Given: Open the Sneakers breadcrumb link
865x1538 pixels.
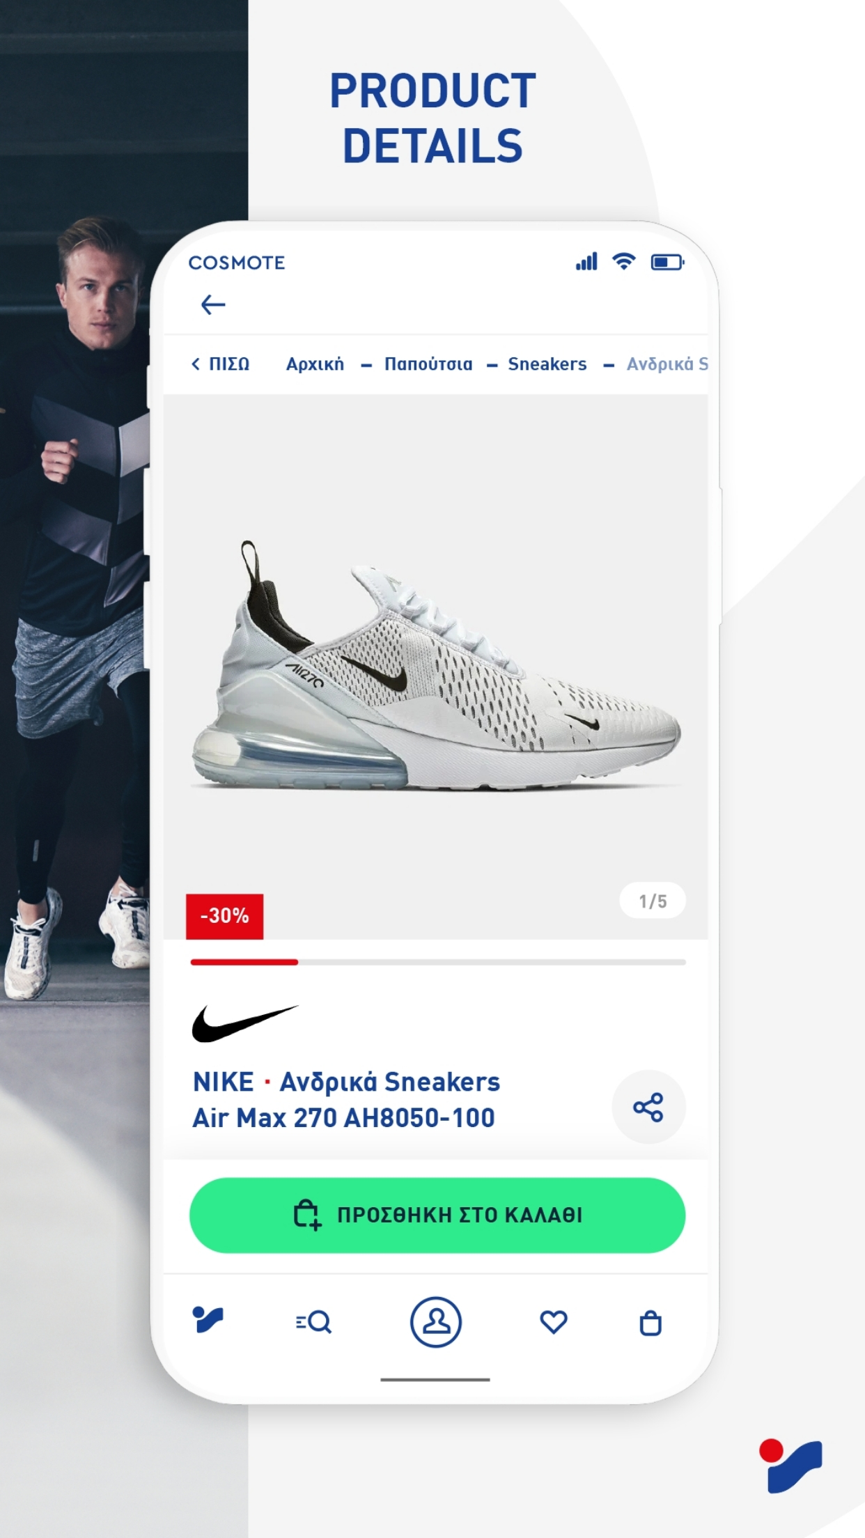Looking at the screenshot, I should tap(547, 364).
